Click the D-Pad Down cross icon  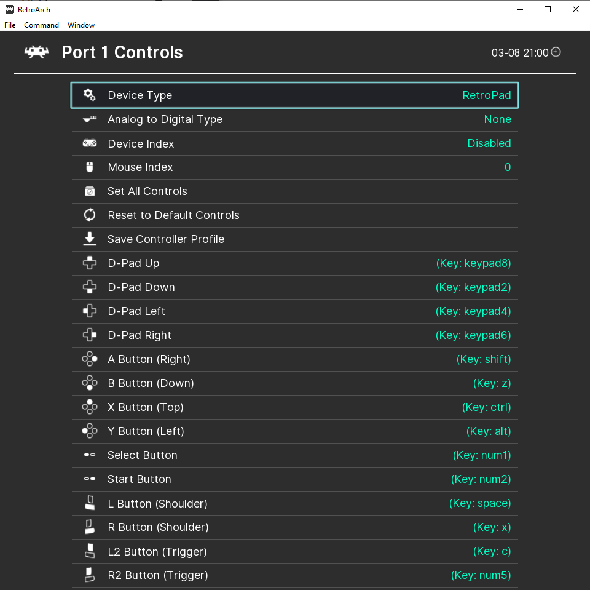click(x=90, y=287)
